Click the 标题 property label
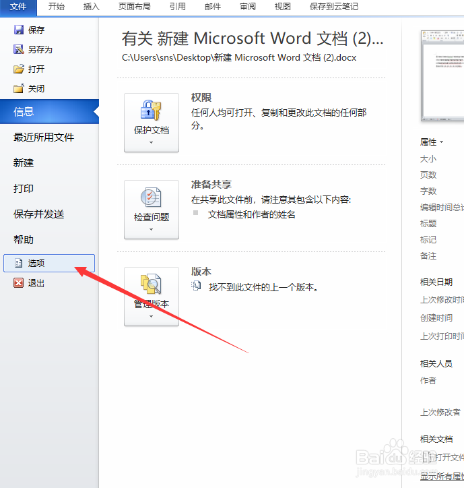This screenshot has width=464, height=488. pyautogui.click(x=428, y=224)
